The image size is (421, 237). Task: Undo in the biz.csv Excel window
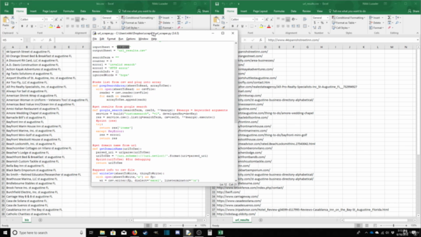12,4
